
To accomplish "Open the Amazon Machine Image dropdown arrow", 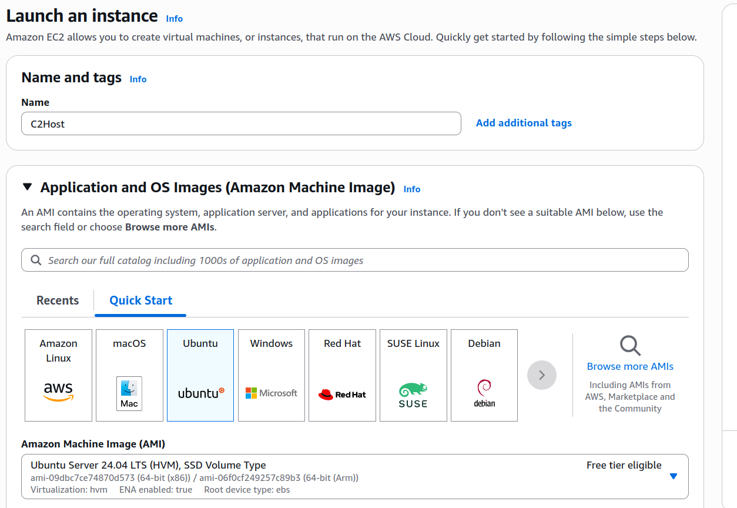I will [674, 476].
